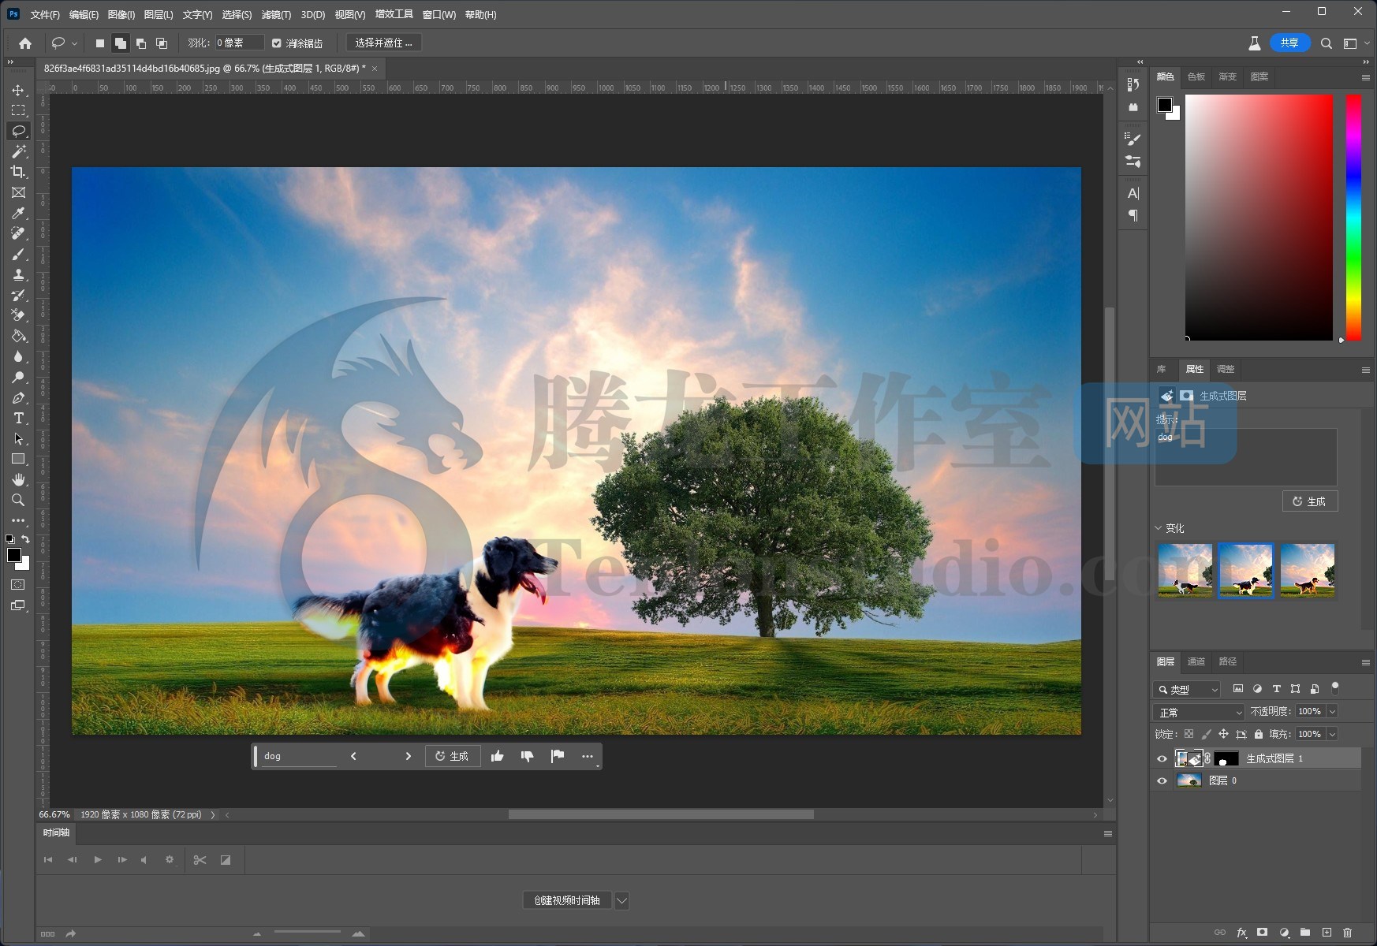The image size is (1377, 946).
Task: Select the Rectangle shape tool
Action: 18,459
